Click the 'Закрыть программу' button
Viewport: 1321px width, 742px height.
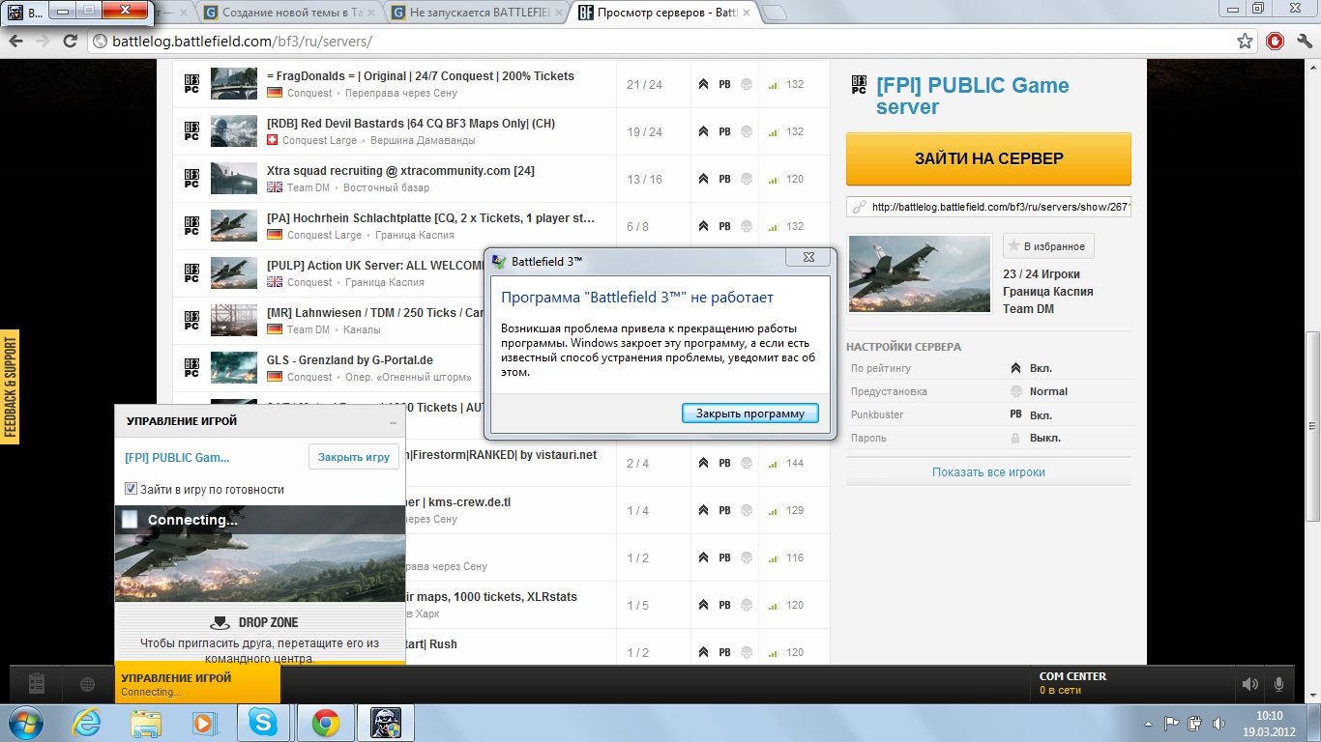tap(750, 414)
